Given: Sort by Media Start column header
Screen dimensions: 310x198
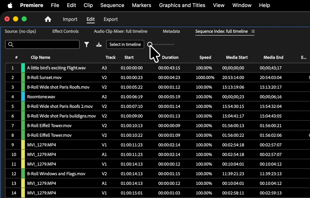Looking at the screenshot, I should (237, 58).
